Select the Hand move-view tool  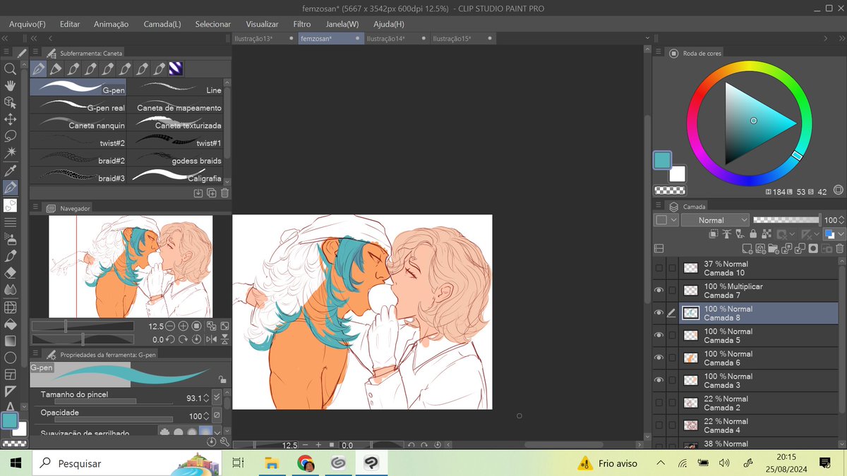(x=10, y=85)
